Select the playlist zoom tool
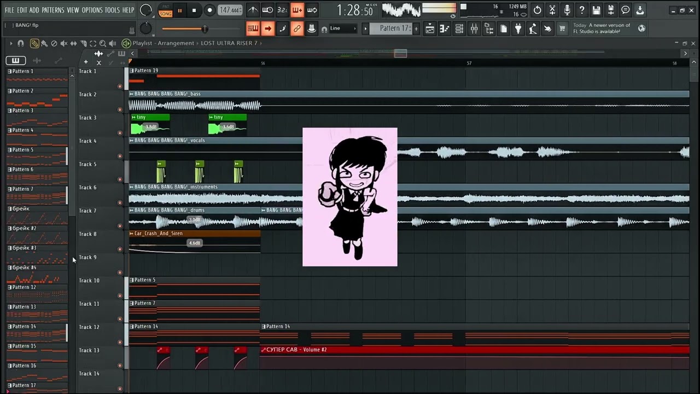The image size is (700, 394). coord(103,43)
